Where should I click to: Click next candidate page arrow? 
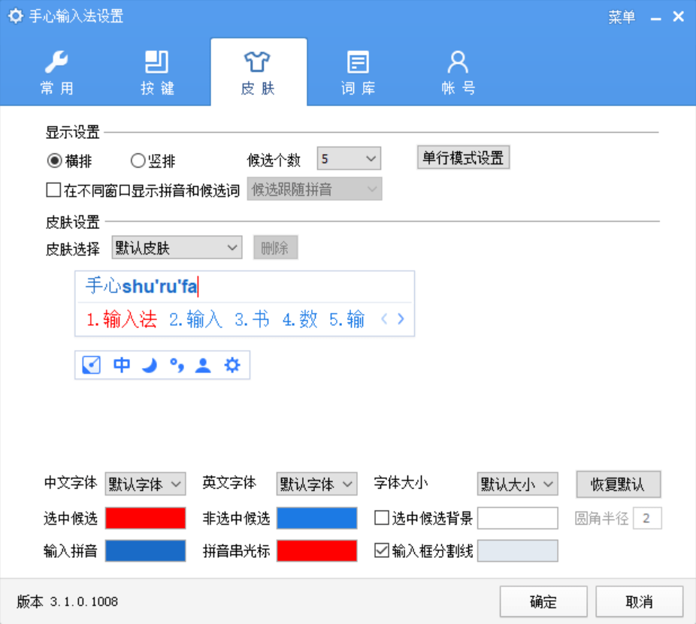(401, 319)
